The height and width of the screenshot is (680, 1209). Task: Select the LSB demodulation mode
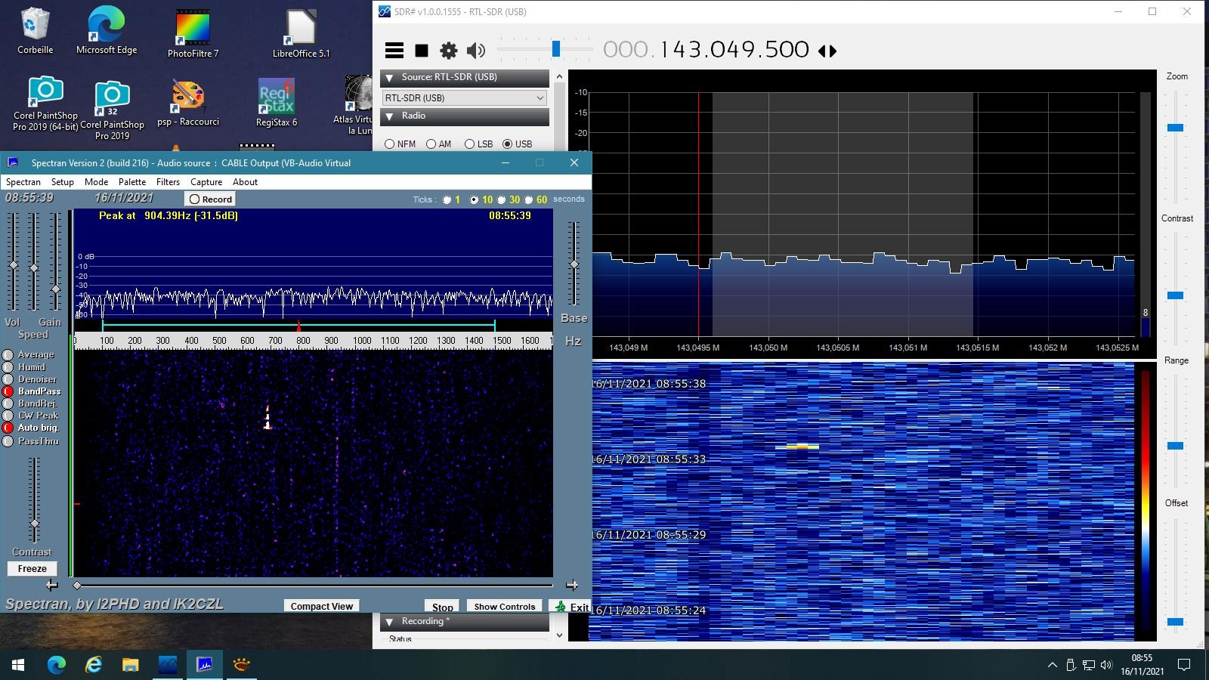[469, 144]
